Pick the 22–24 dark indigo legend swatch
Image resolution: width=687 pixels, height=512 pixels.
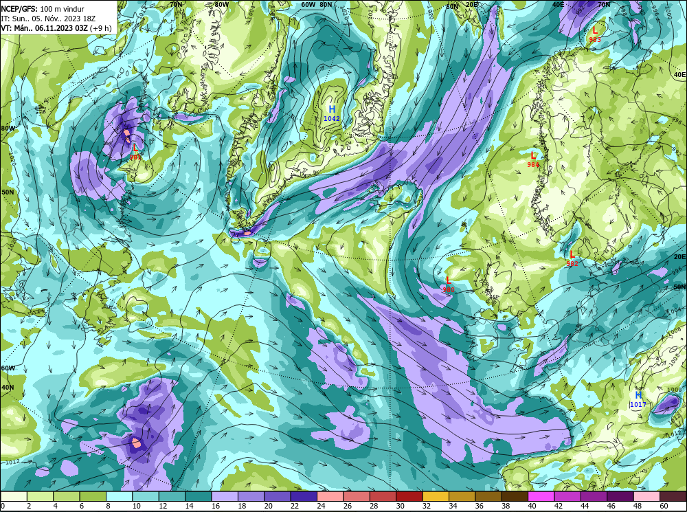coord(303,496)
